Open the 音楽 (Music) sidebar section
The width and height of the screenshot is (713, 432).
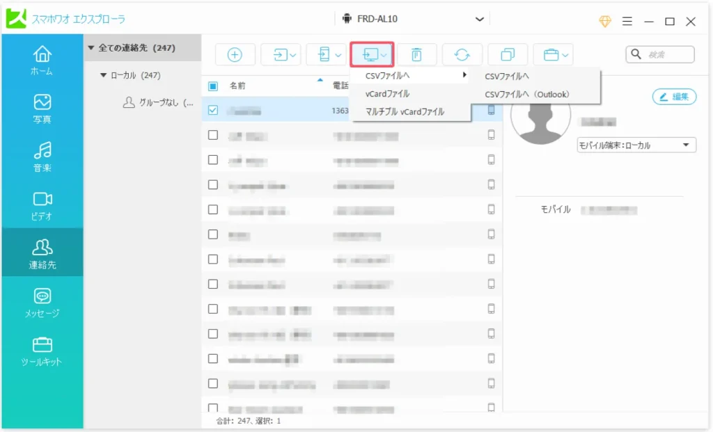[42, 157]
